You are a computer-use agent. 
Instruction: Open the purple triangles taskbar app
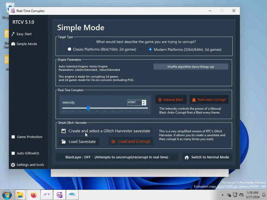click(46, 195)
